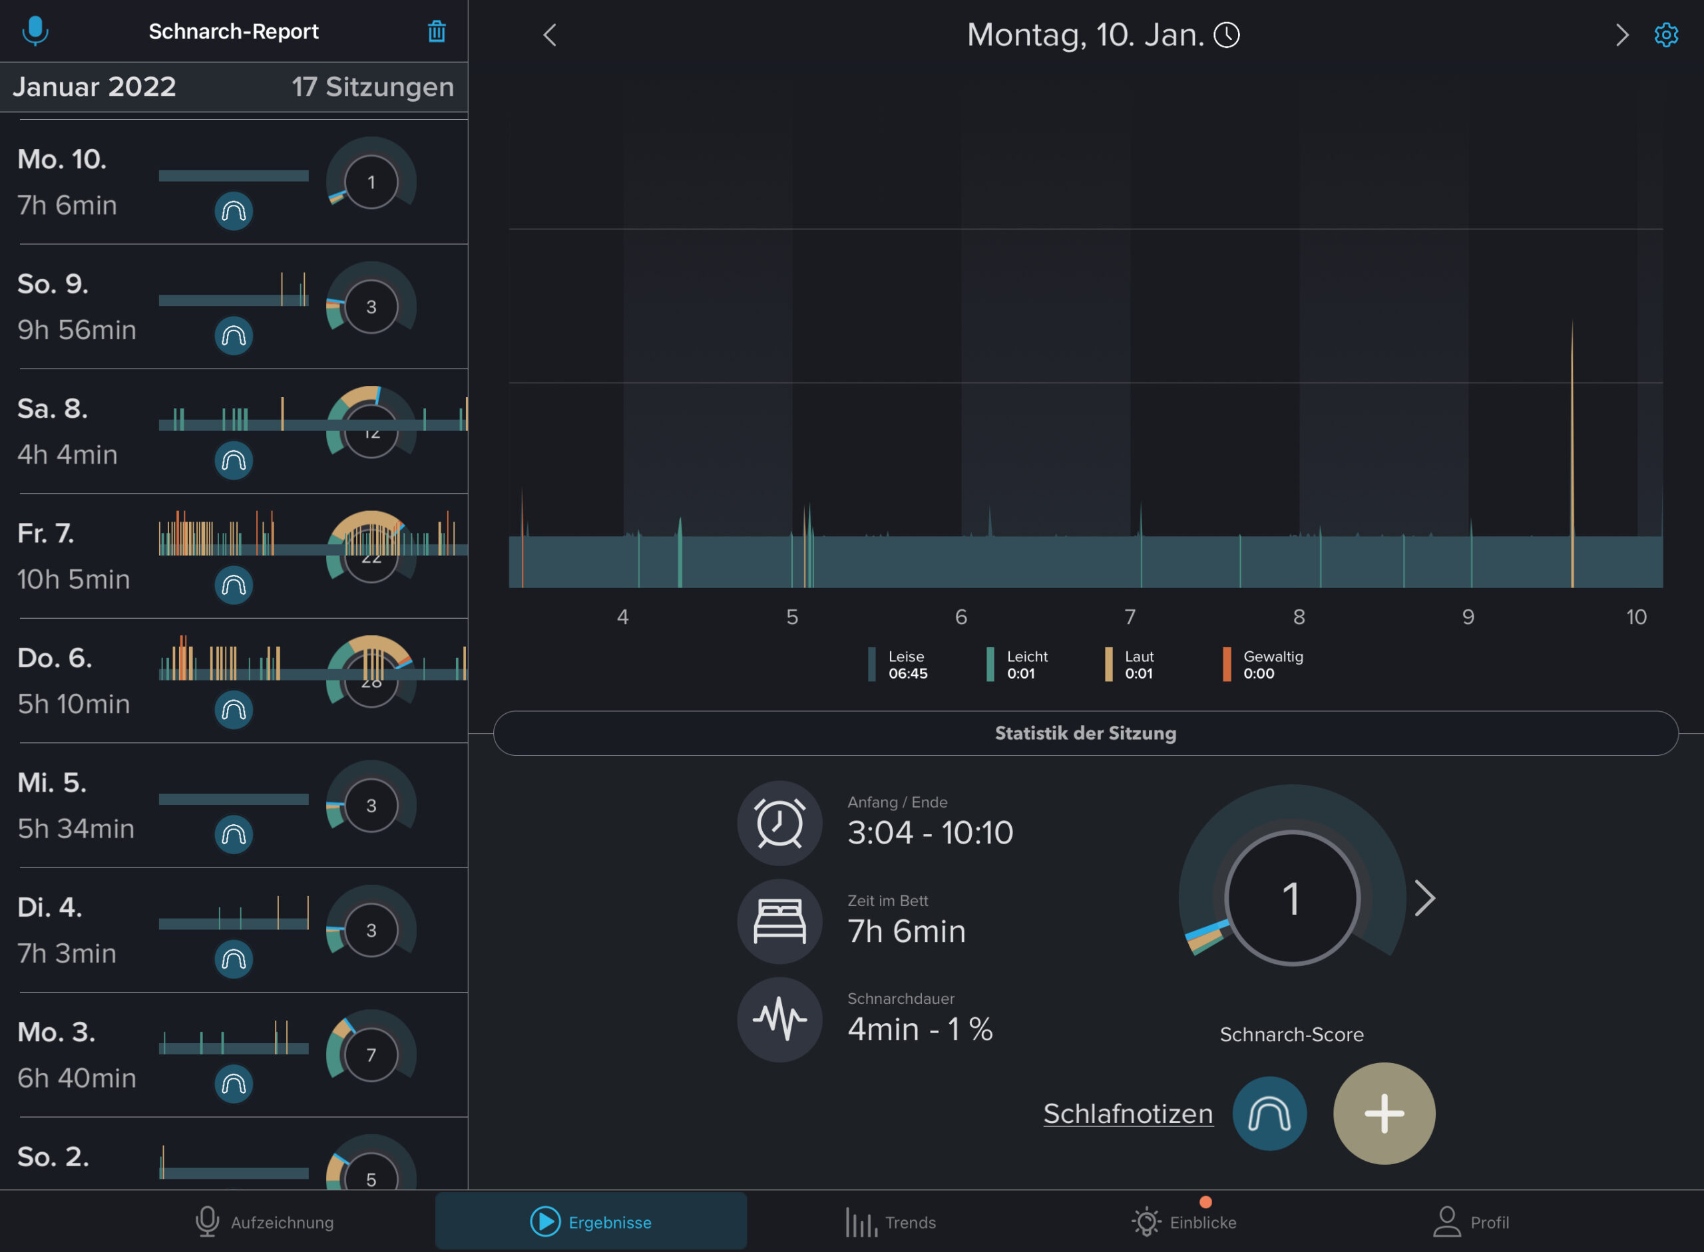
Task: Tap the mouthguard icon next to Schlafnotizen
Action: [1269, 1114]
